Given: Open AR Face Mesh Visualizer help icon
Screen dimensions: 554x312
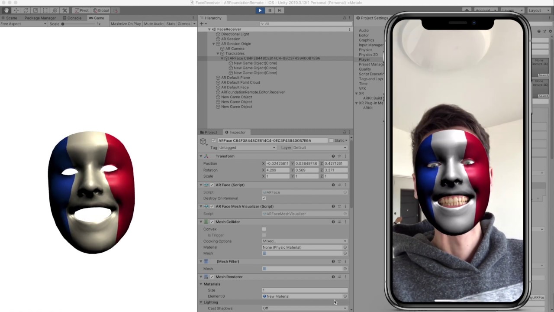Looking at the screenshot, I should pyautogui.click(x=333, y=207).
